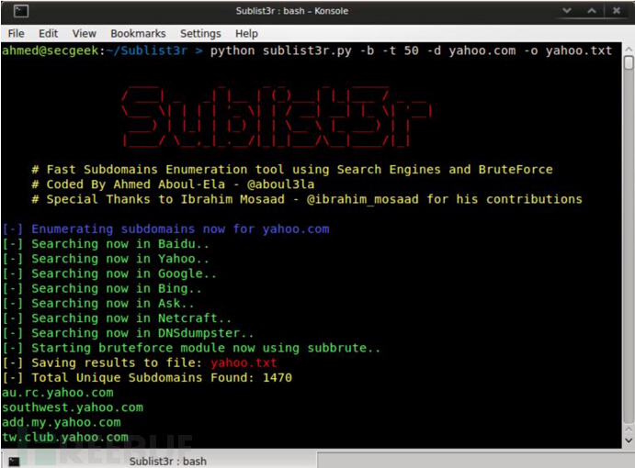Open the File menu
This screenshot has height=468, width=635.
[16, 34]
